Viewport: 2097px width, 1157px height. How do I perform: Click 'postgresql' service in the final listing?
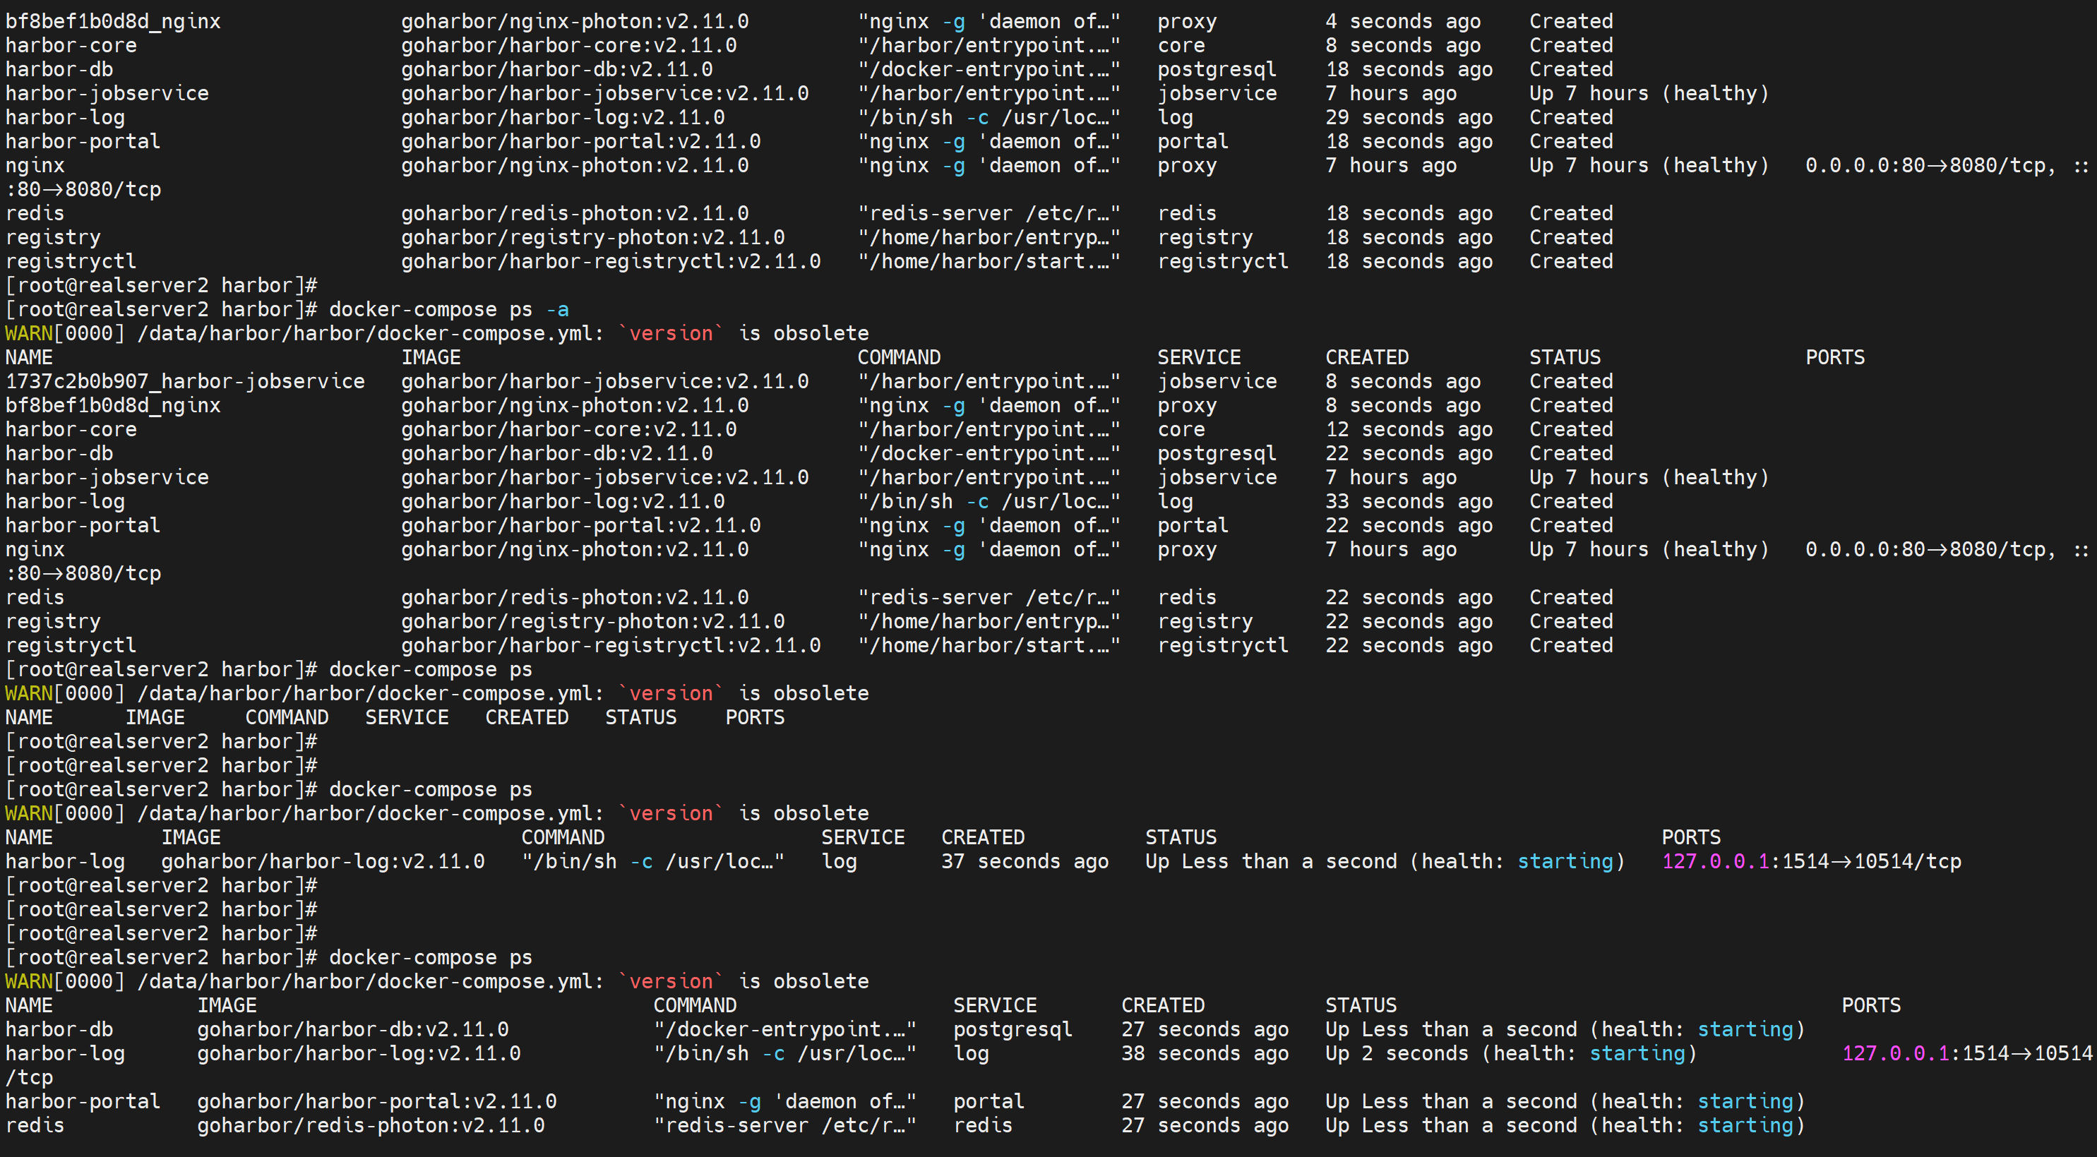(1012, 1030)
